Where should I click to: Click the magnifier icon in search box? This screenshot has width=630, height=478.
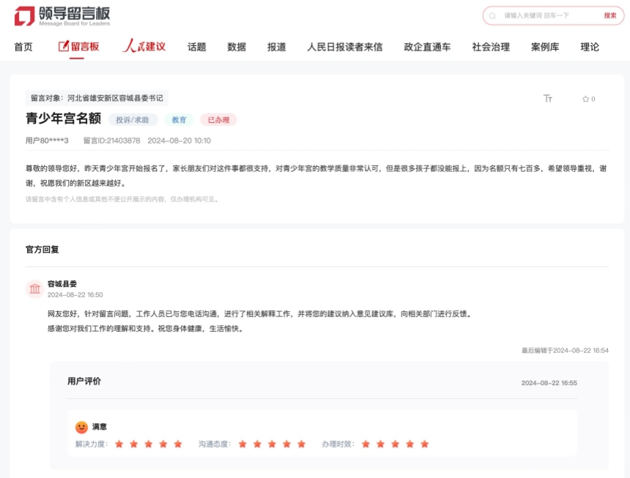point(492,15)
